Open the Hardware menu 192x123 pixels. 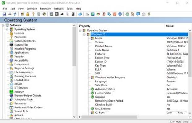(46, 9)
